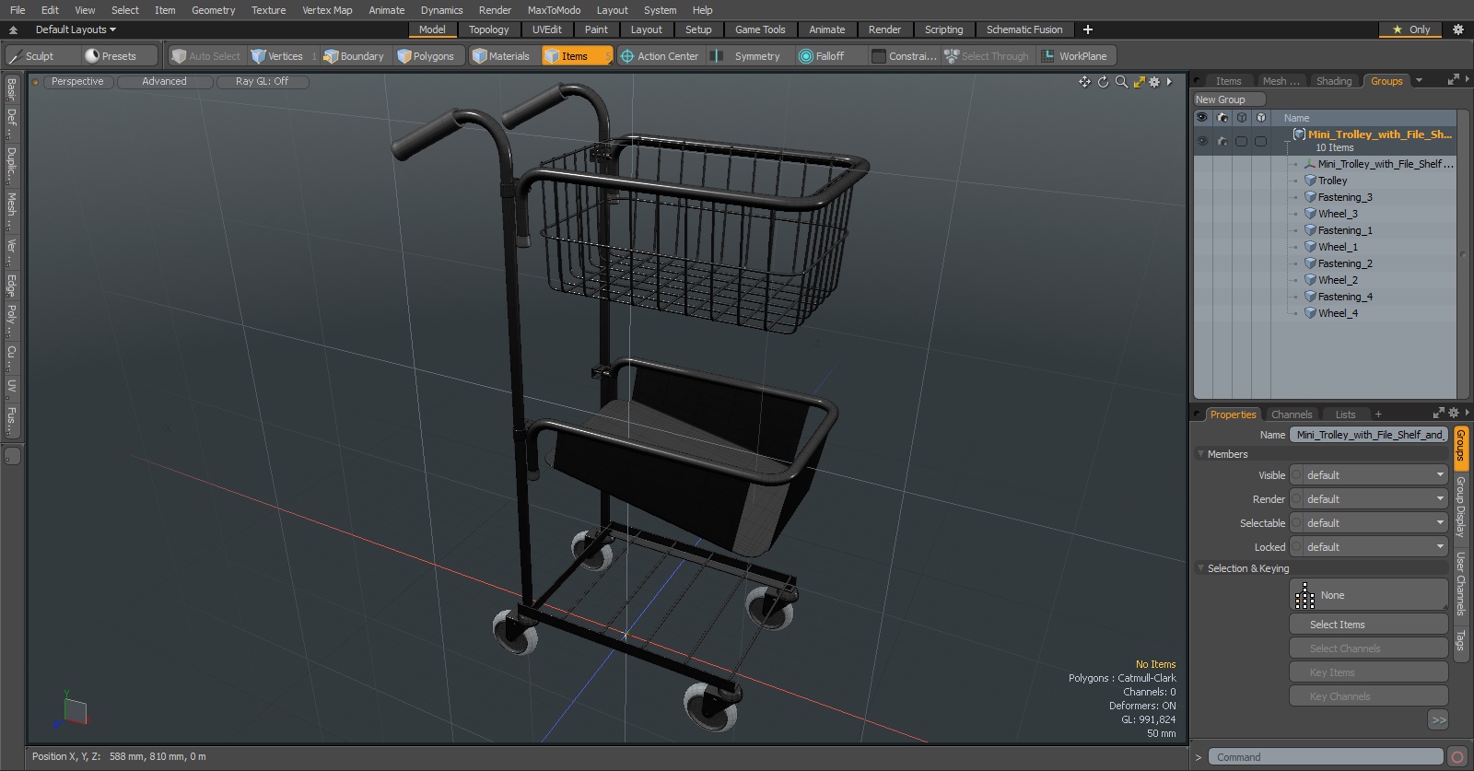Click the New Group button
The image size is (1474, 771).
[x=1229, y=99]
